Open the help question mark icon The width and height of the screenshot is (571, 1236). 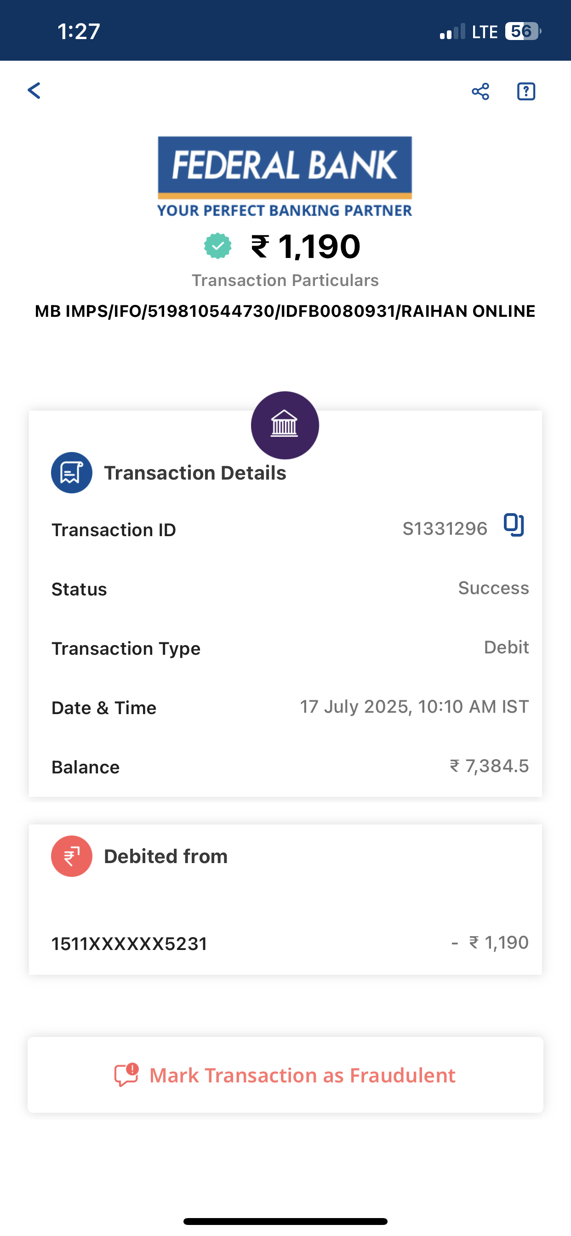point(526,91)
